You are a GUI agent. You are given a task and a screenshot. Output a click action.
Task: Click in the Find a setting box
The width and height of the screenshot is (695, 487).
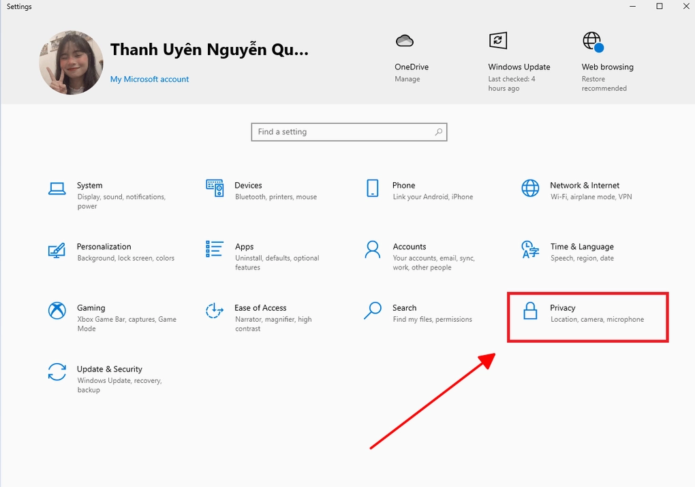344,132
